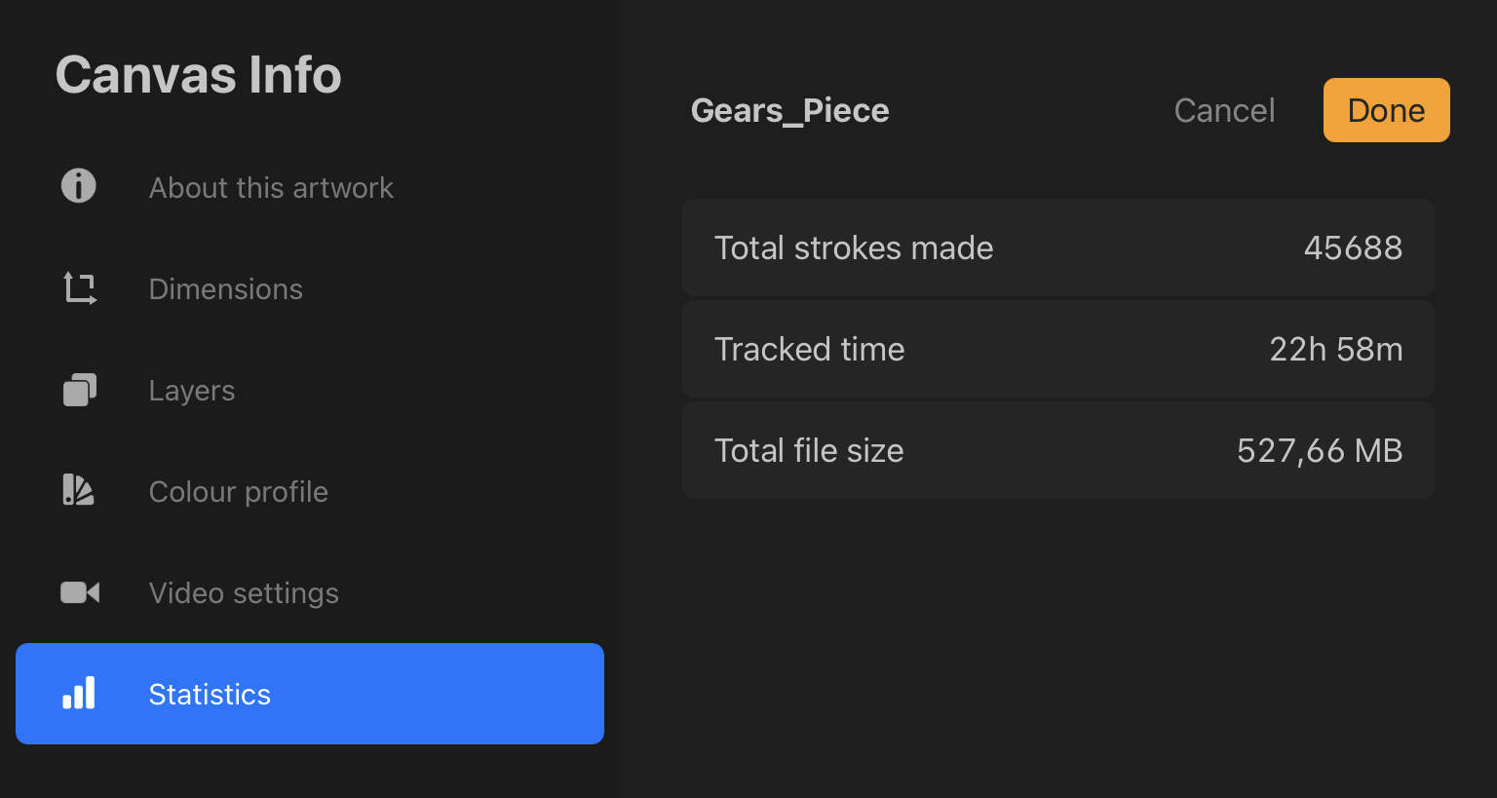
Task: Click the Total strokes made row
Action: pyautogui.click(x=1057, y=248)
